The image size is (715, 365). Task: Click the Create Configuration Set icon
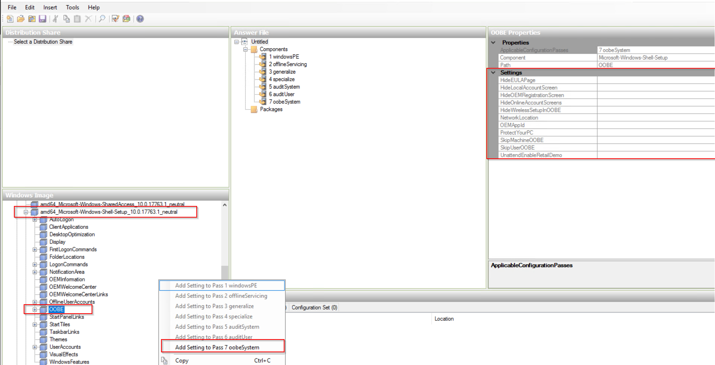coord(126,19)
